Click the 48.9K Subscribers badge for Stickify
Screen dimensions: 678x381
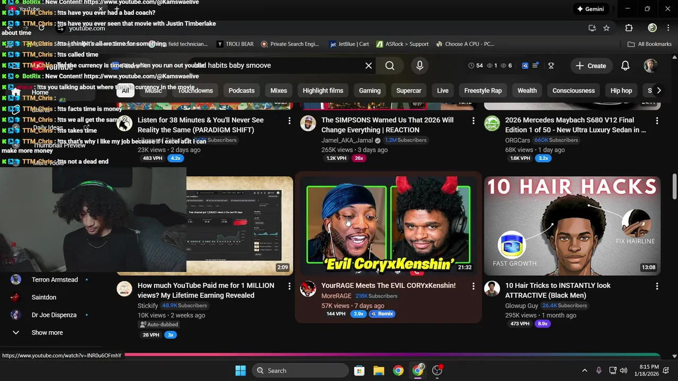tap(185, 305)
